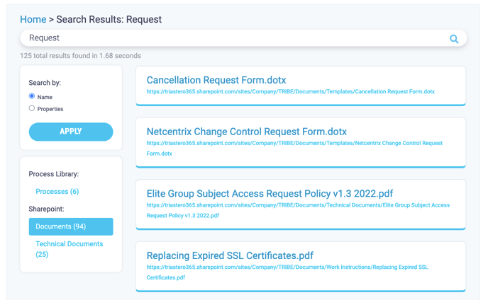Open the Replacing Expired SSL Certificates URL

click(287, 272)
